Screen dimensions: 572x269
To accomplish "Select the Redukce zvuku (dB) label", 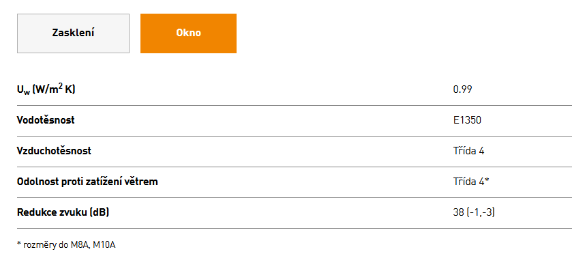I will tap(63, 212).
